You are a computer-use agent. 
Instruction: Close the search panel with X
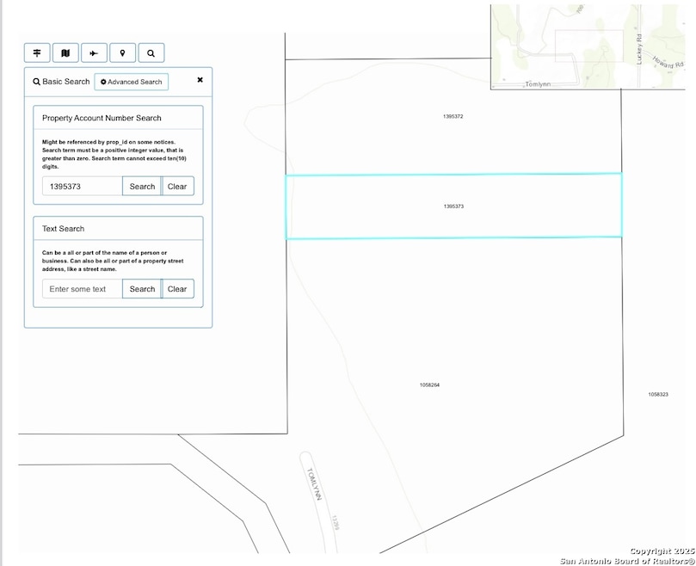coord(200,80)
